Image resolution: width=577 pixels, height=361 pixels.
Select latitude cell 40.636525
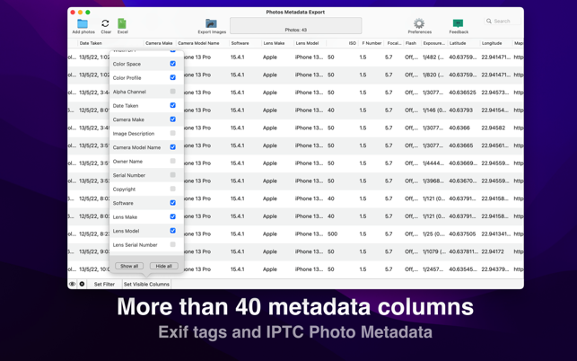[462, 92]
